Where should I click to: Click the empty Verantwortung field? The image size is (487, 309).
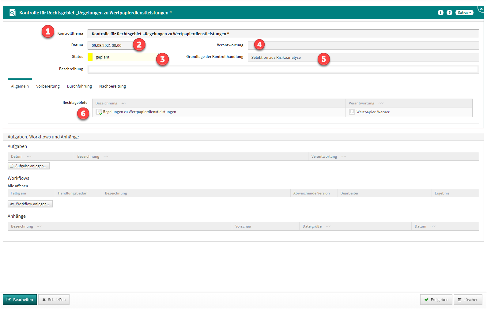pos(363,45)
